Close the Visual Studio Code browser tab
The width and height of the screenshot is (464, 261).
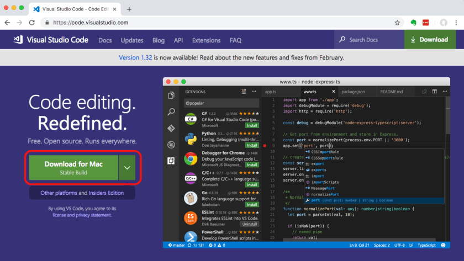(114, 9)
